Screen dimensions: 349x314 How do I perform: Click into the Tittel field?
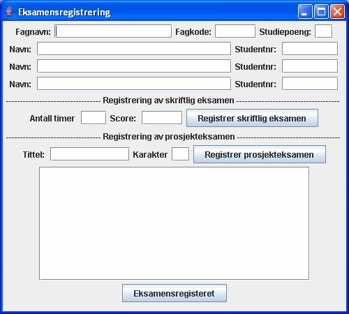point(89,154)
